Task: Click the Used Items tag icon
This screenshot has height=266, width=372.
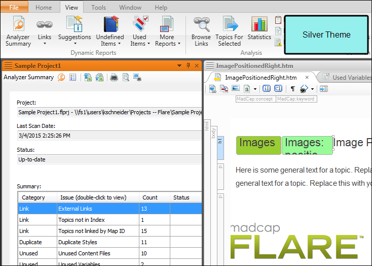Action: pos(140,24)
